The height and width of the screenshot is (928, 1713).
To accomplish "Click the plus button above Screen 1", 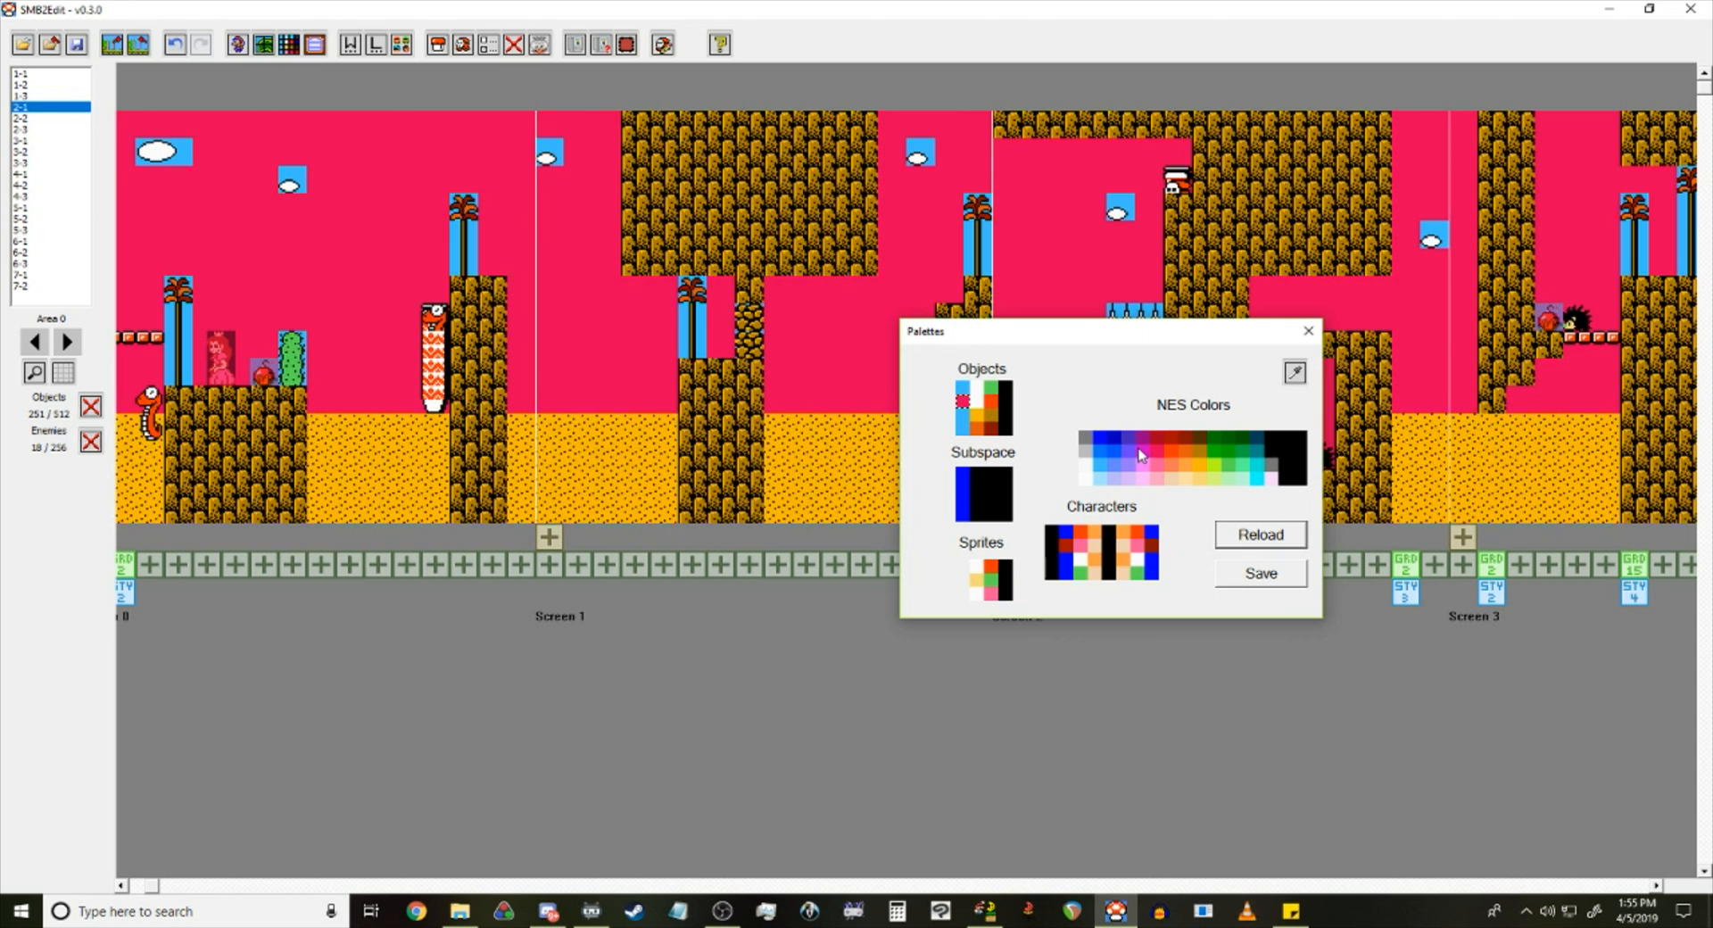I will (550, 536).
